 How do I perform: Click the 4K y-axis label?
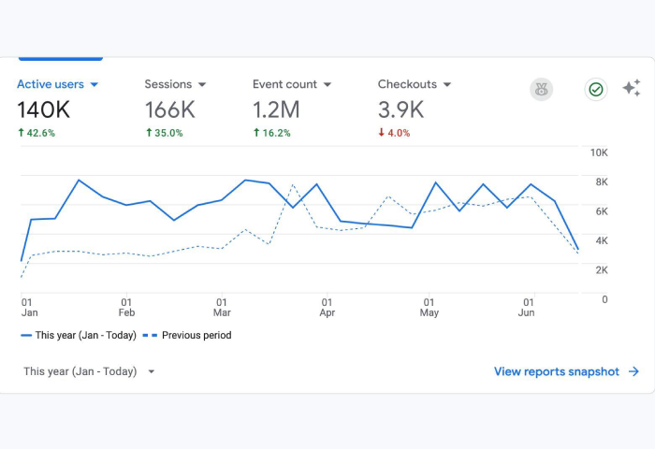[602, 240]
